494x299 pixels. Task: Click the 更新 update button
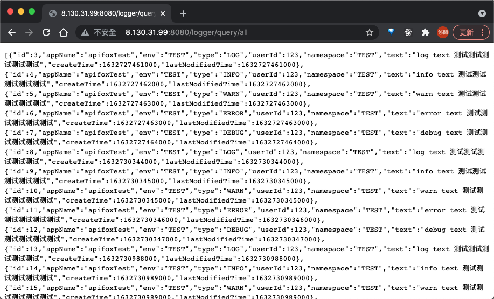[467, 32]
